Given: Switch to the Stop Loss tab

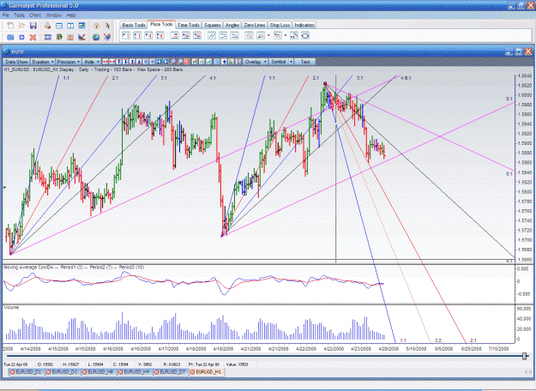Looking at the screenshot, I should coord(280,25).
